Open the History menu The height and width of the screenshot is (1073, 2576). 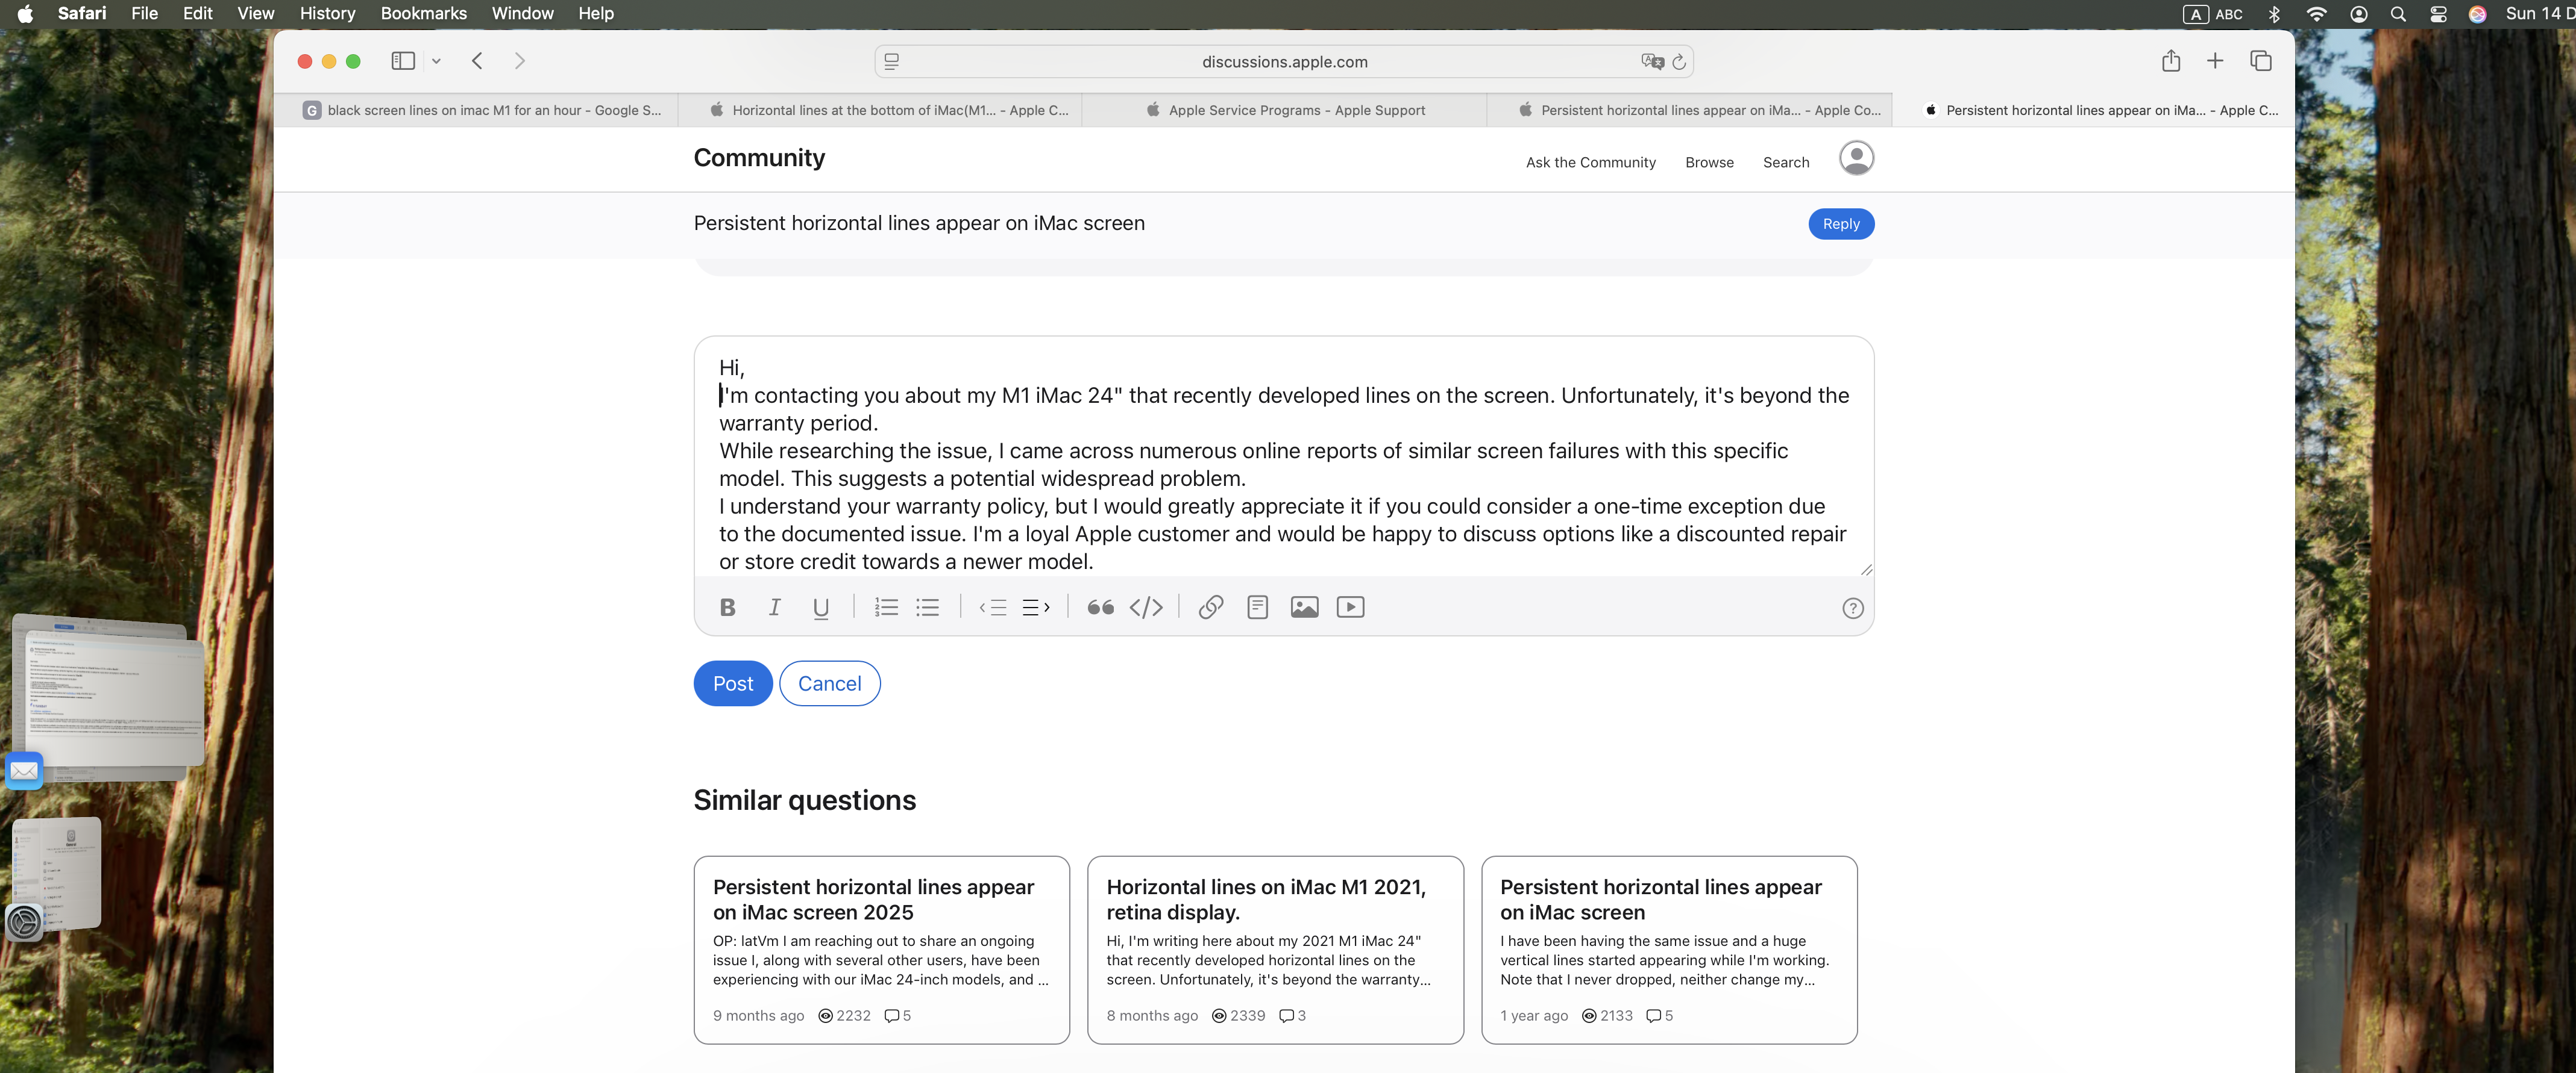click(x=327, y=13)
